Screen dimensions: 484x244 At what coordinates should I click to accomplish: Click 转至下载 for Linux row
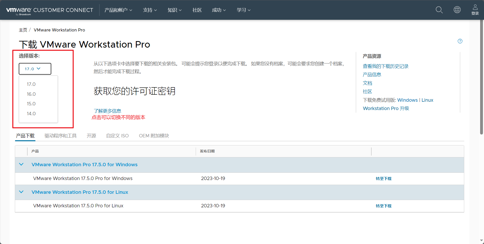tap(384, 206)
